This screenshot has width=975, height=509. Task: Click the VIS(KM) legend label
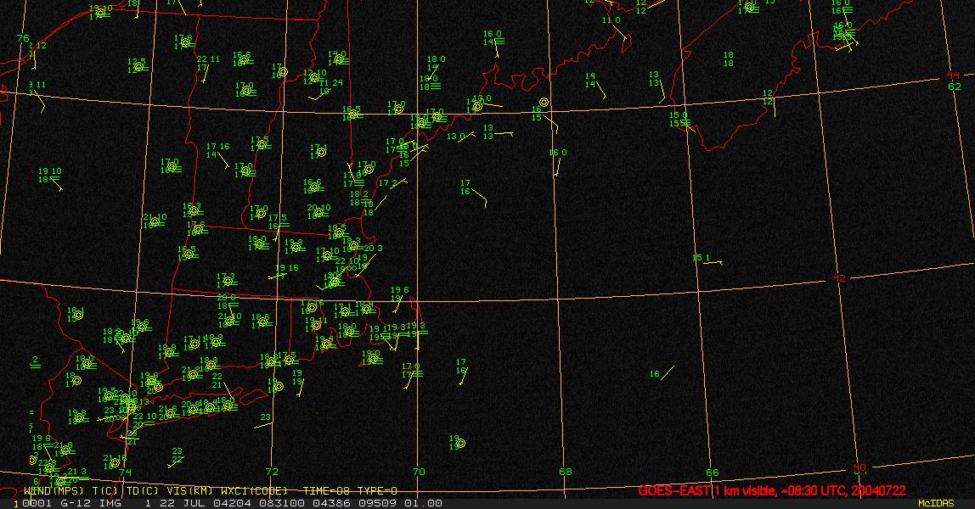(x=189, y=491)
